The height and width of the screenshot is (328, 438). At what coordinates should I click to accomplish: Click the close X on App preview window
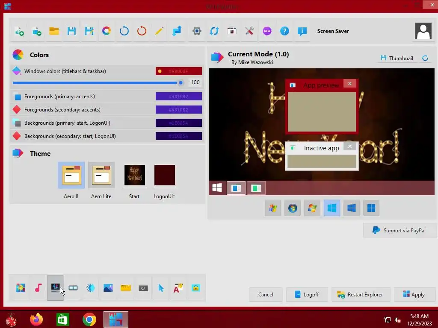click(350, 83)
